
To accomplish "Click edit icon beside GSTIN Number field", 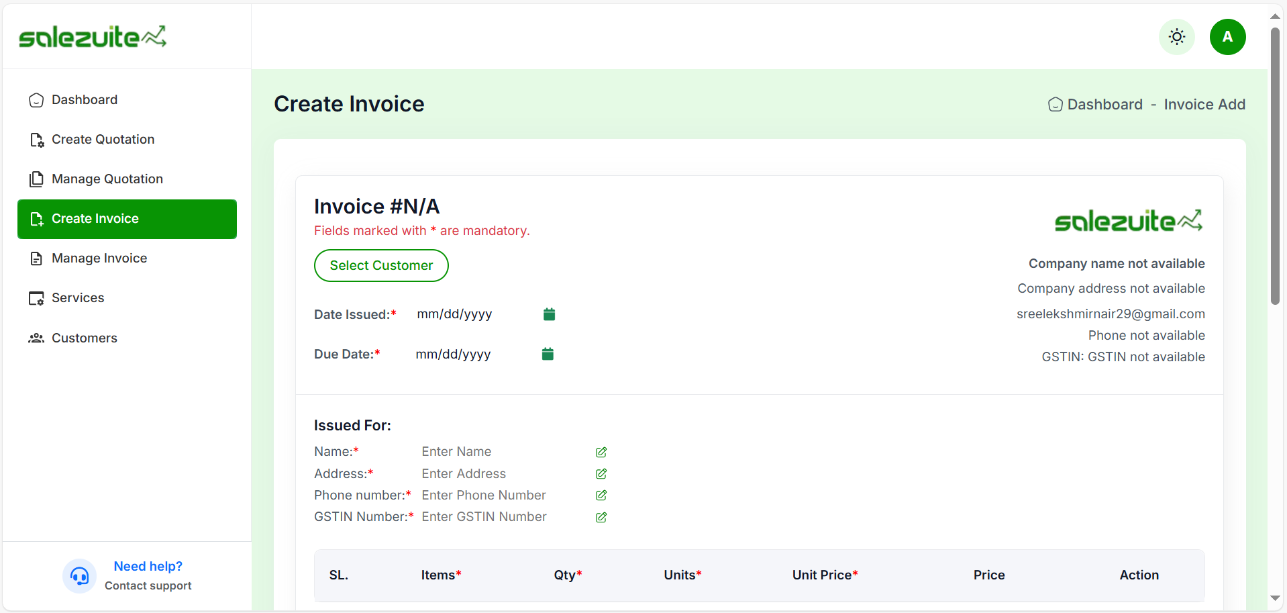I will click(601, 518).
